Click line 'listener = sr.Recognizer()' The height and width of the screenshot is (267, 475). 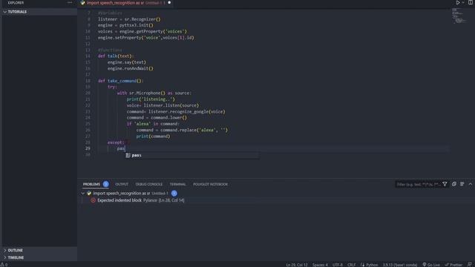129,19
